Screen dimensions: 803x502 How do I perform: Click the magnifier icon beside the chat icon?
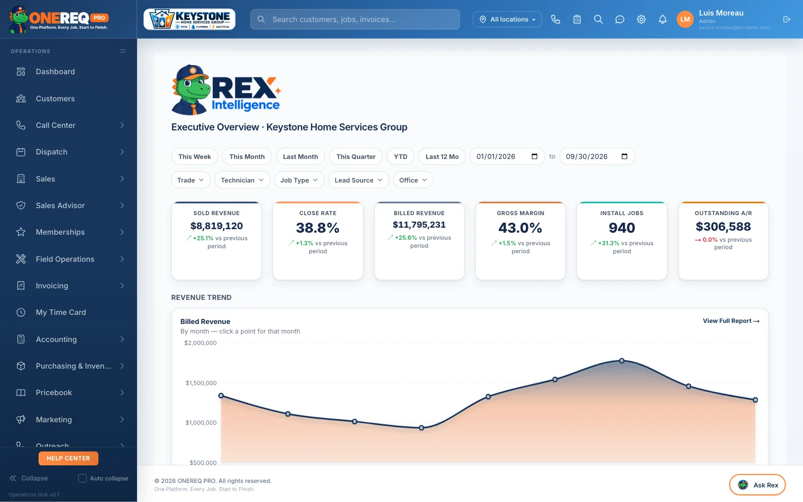(598, 19)
